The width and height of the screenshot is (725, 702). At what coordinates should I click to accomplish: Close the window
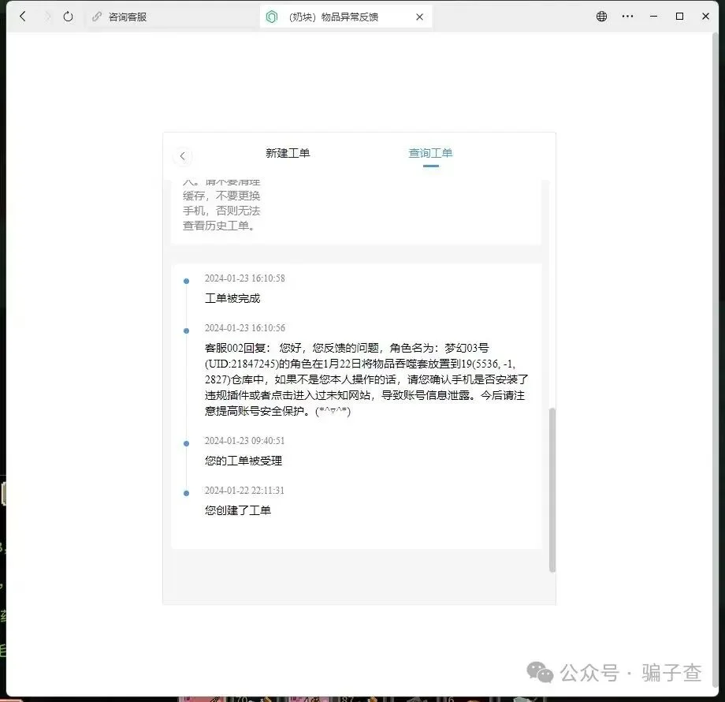[705, 17]
